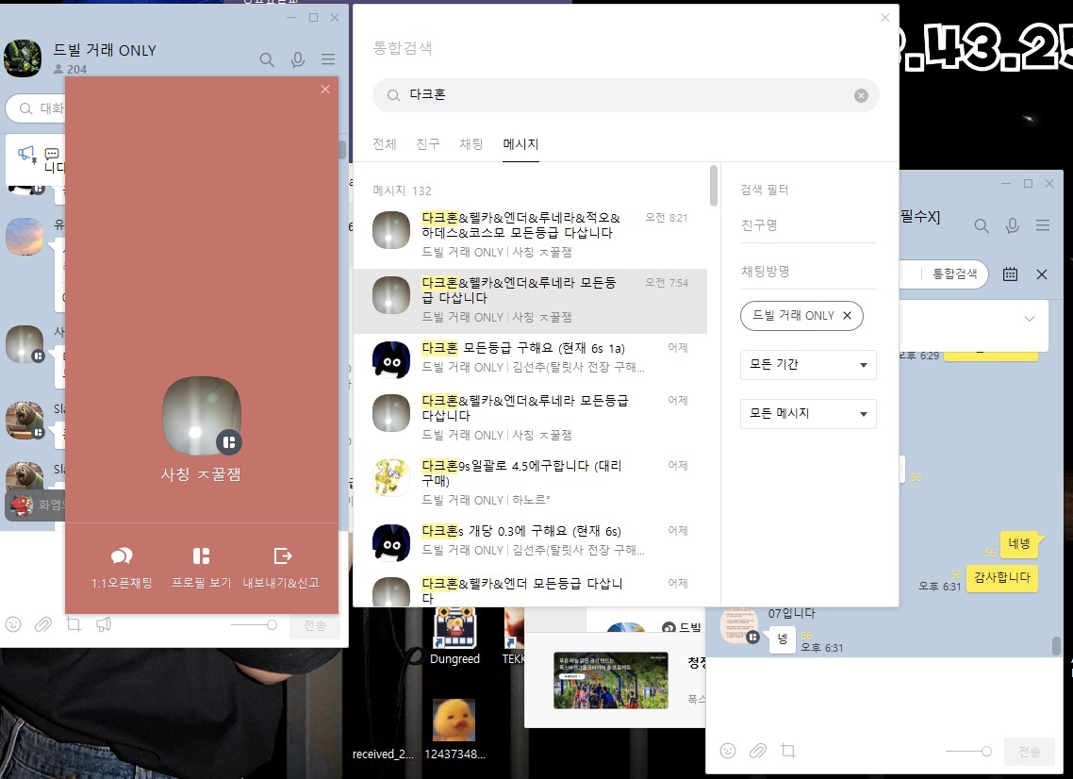Viewport: 1073px width, 779px height.
Task: Open the 오전 7:54 다크혼 message result
Action: (x=530, y=301)
